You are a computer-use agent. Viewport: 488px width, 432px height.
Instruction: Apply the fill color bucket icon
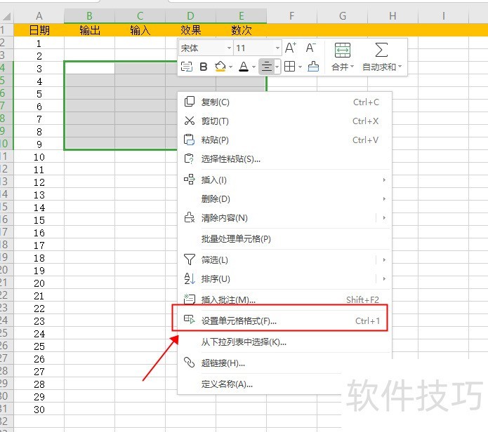220,67
